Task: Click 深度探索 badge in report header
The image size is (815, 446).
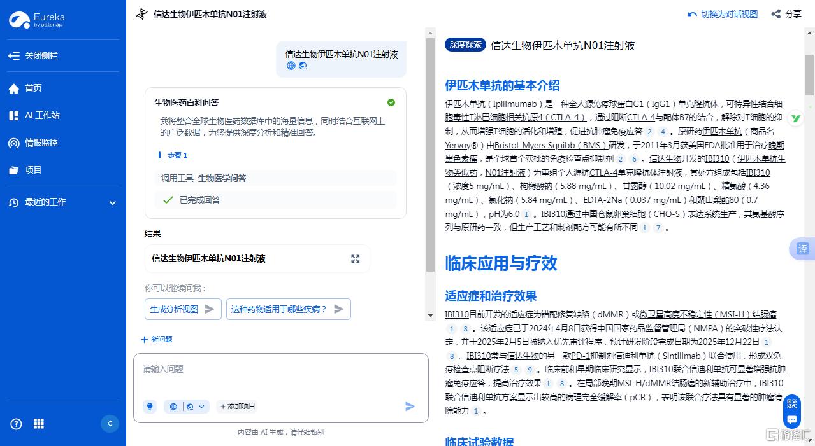Action: tap(465, 45)
